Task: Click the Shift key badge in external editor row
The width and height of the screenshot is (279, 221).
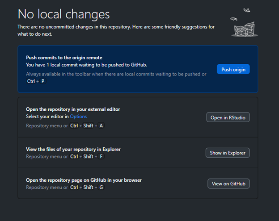Action: (88, 126)
